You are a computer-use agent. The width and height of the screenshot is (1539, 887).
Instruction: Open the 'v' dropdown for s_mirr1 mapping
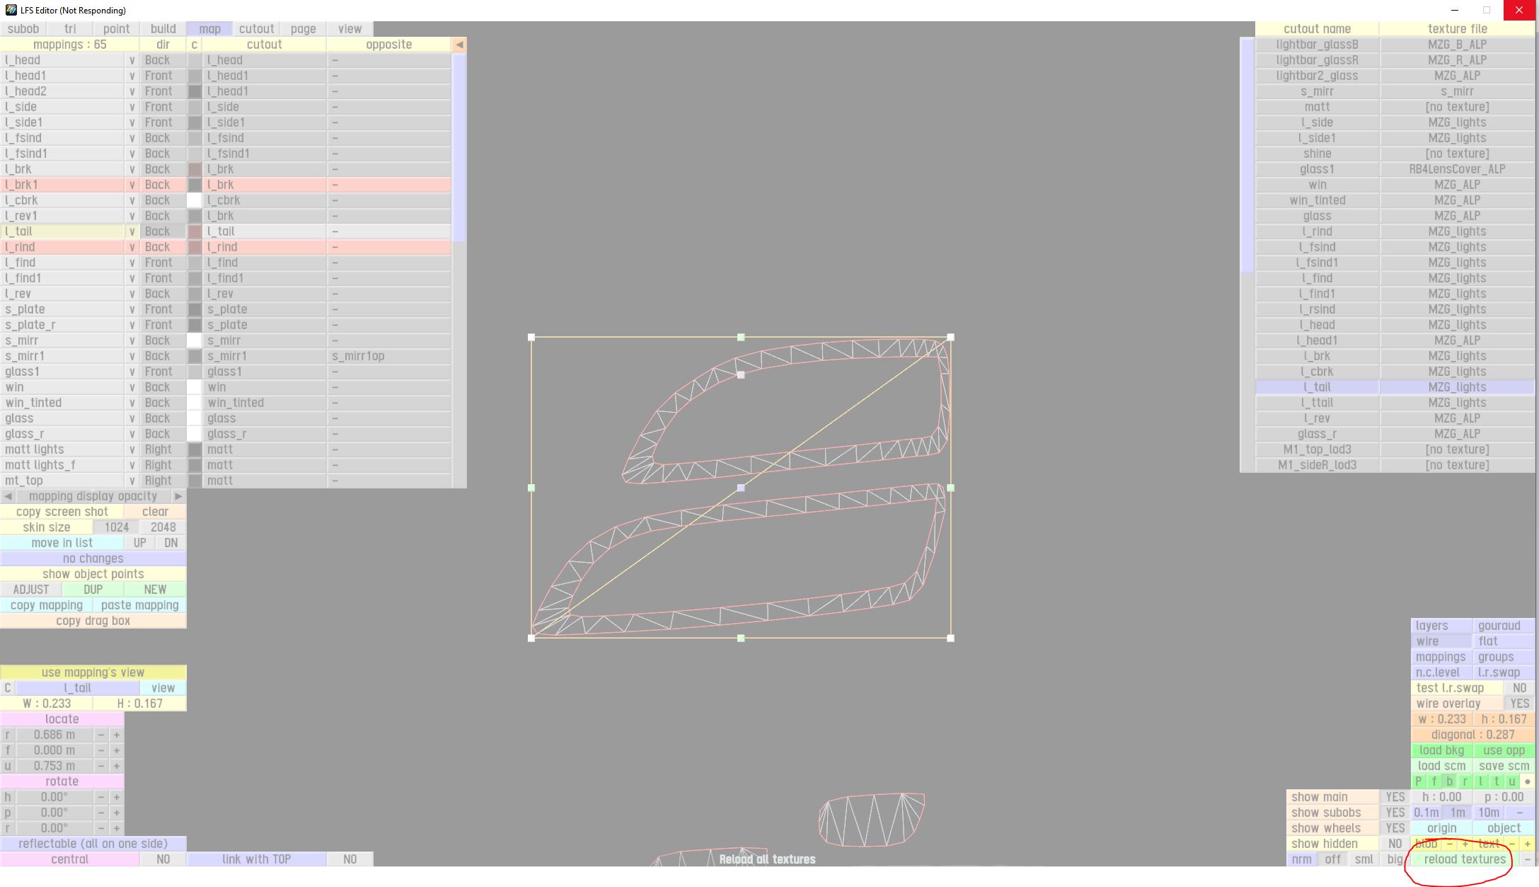(x=132, y=356)
